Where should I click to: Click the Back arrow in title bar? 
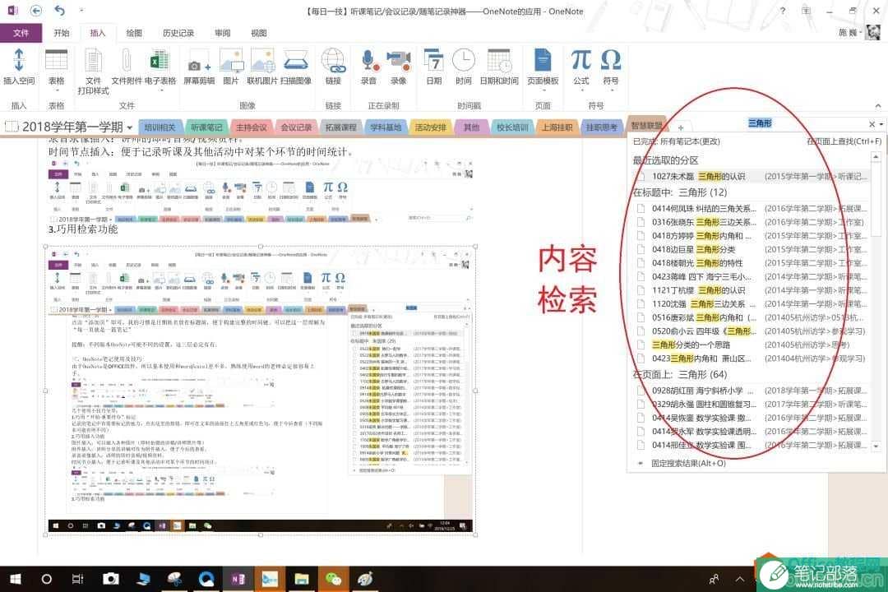[35, 11]
